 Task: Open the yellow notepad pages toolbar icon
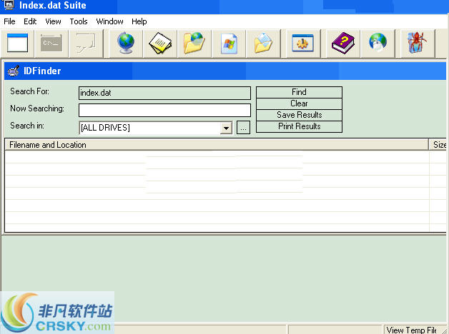tap(160, 43)
